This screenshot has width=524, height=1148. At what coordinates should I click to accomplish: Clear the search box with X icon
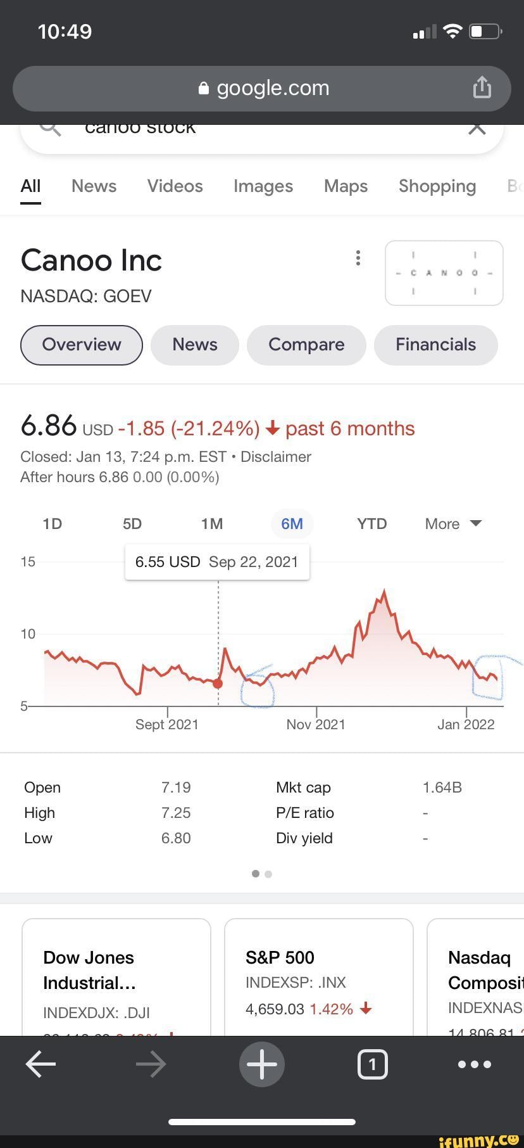477,129
